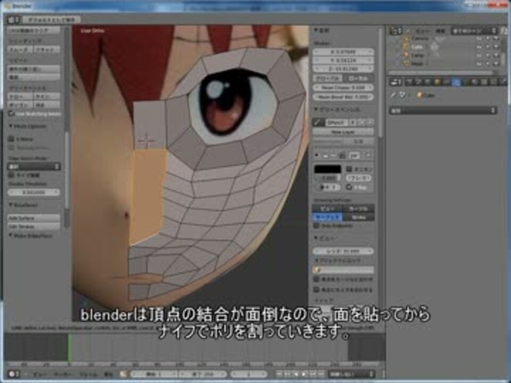
Task: Open Outliner editor type selector icon
Action: point(395,31)
